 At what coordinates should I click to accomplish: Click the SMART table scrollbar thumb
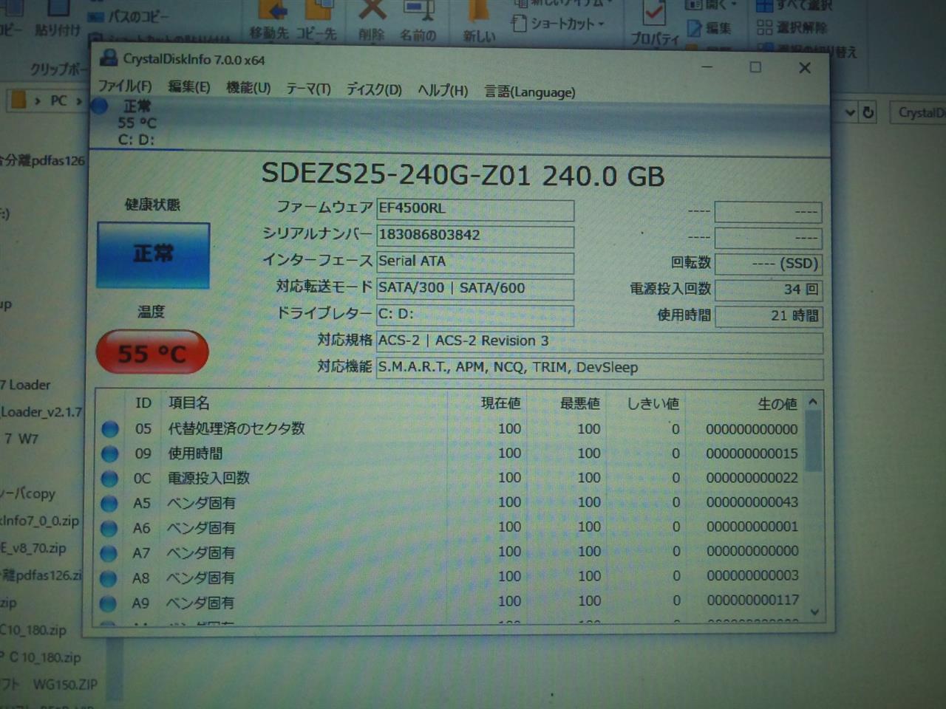[x=813, y=441]
